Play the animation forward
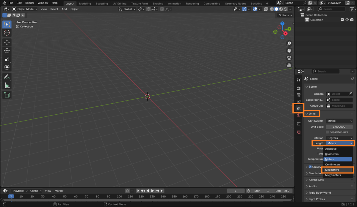The width and height of the screenshot is (357, 207). pyautogui.click(x=153, y=191)
